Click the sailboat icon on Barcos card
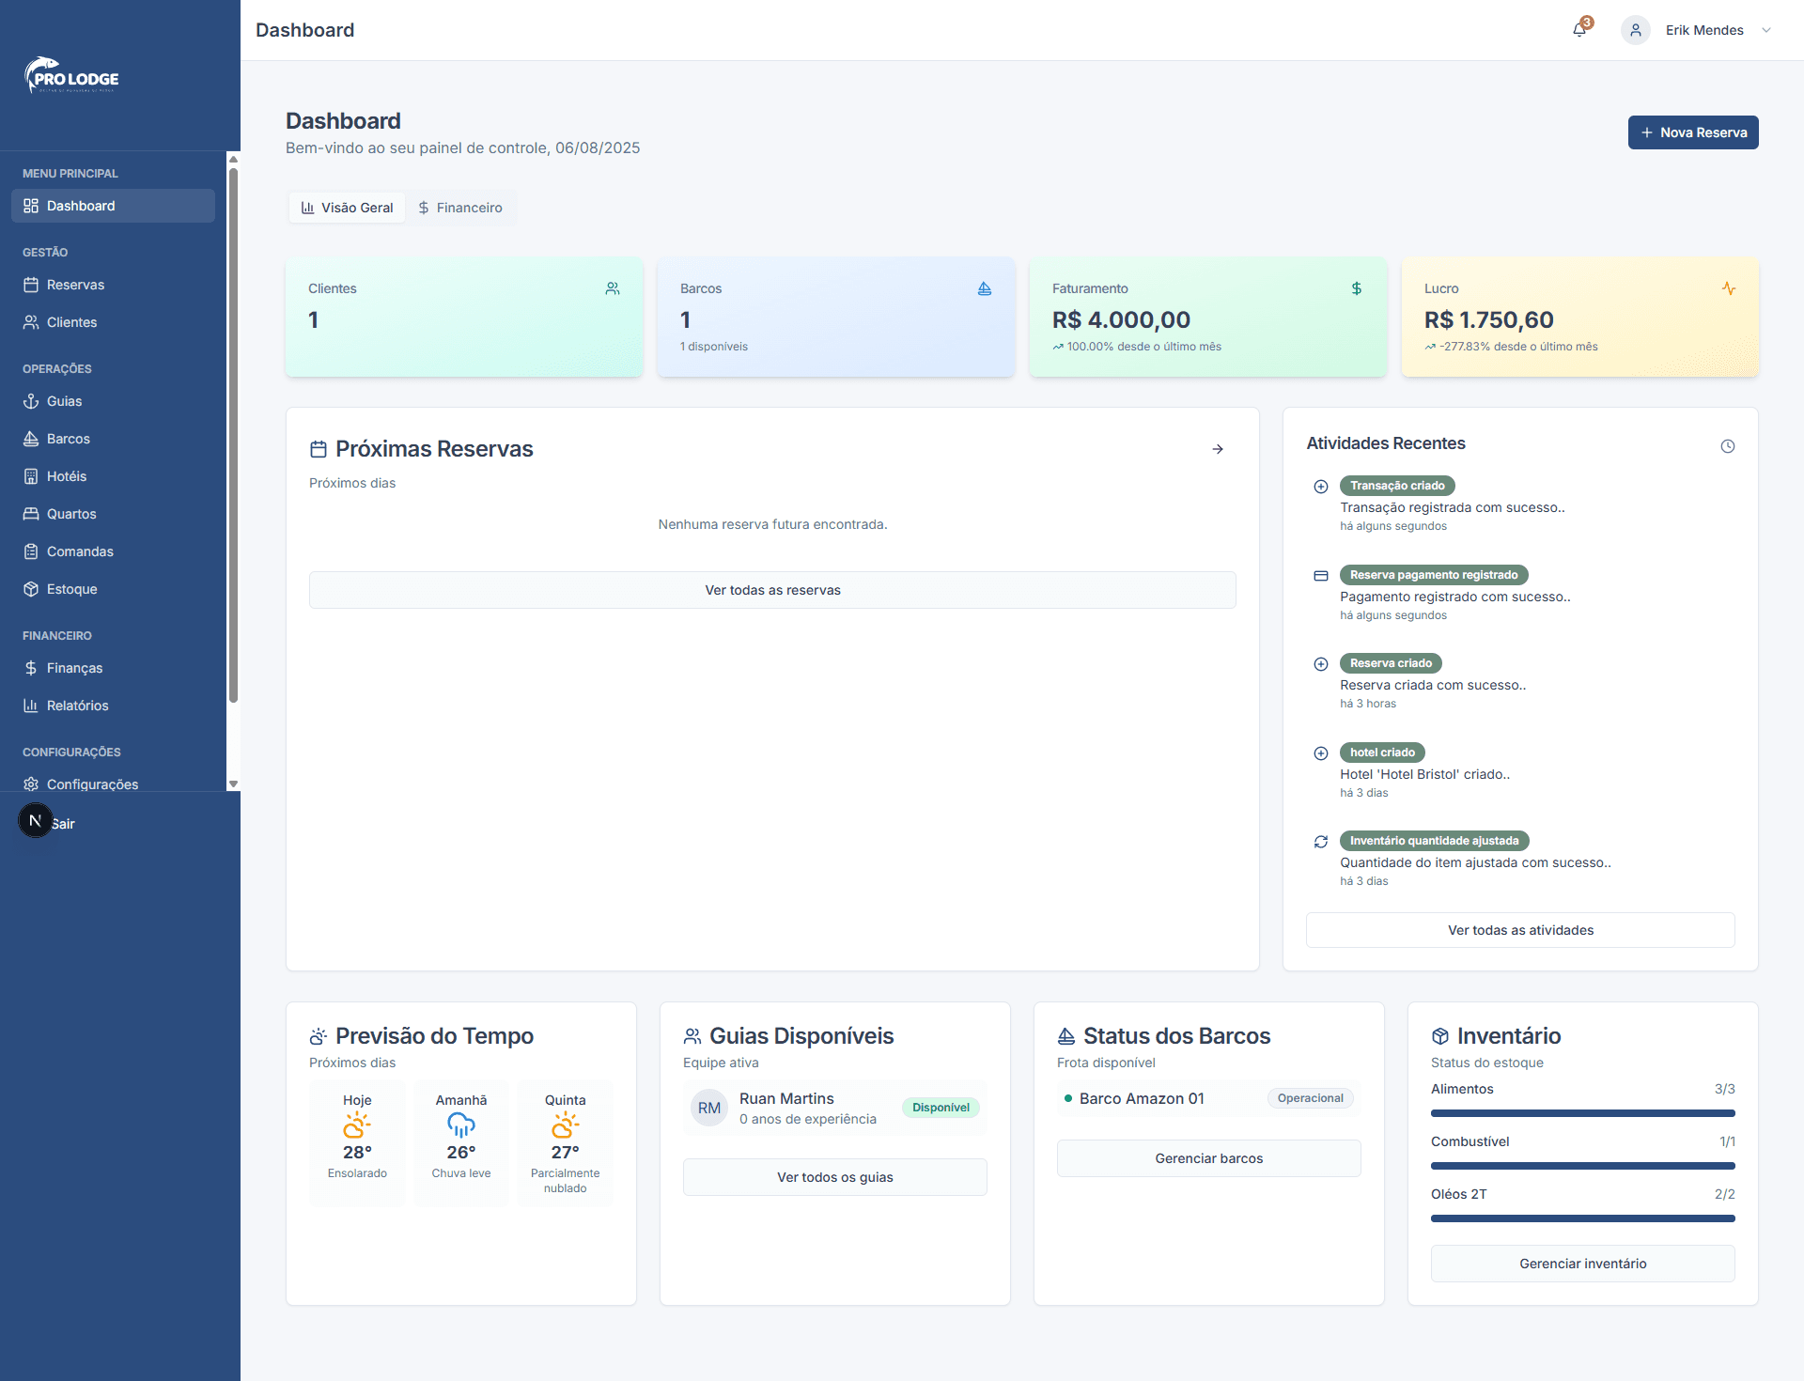This screenshot has height=1381, width=1804. (x=984, y=288)
